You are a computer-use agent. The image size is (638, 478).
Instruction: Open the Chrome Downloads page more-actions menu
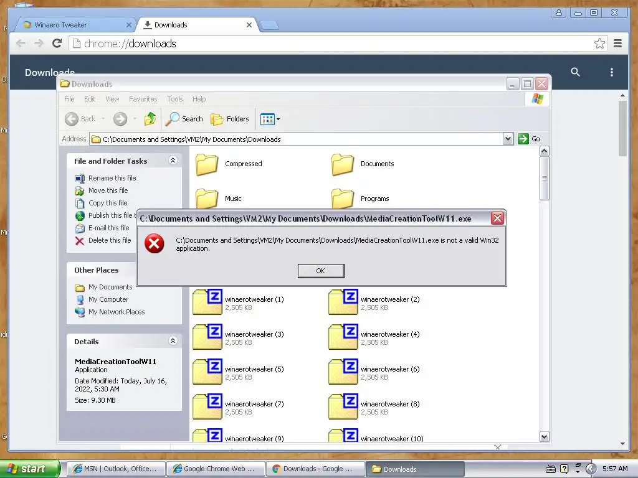pyautogui.click(x=612, y=72)
